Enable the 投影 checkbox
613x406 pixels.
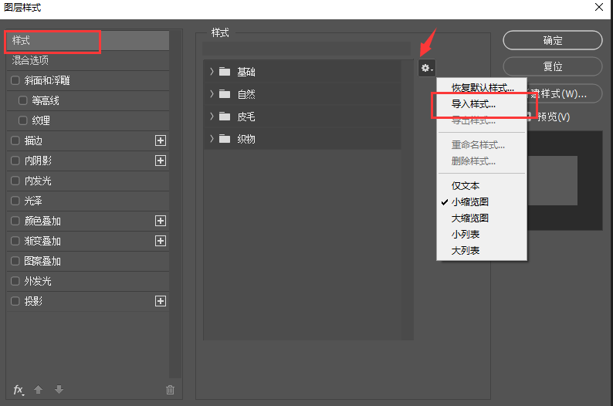15,301
